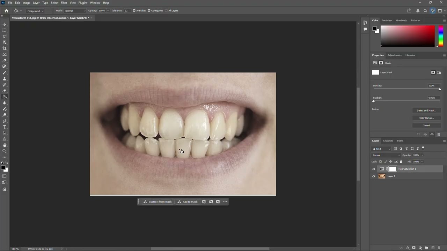Switch to the Channels tab
The height and width of the screenshot is (251, 447).
click(388, 141)
